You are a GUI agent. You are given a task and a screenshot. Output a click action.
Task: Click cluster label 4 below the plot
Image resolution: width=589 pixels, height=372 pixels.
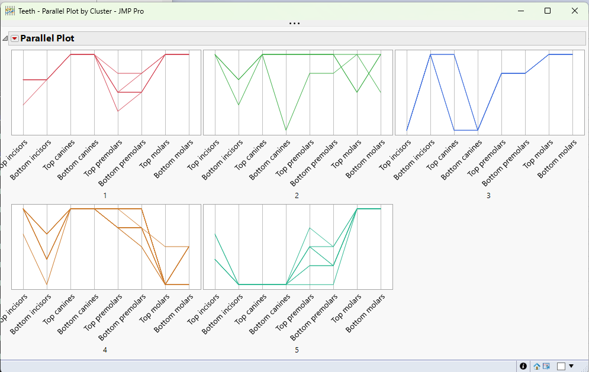[105, 350]
